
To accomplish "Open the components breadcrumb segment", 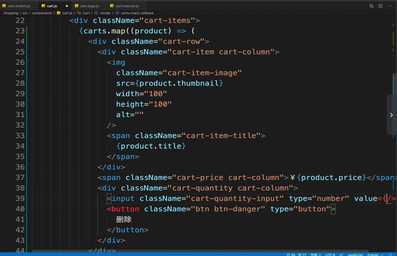I will click(x=42, y=13).
